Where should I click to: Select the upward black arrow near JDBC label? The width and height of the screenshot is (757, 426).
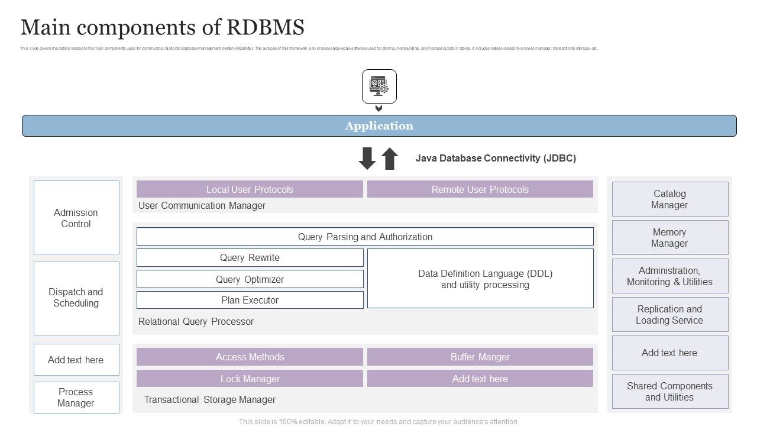[x=389, y=159]
